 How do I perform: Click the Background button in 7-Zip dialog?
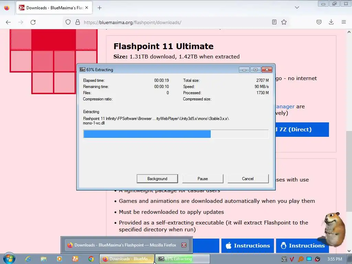tap(157, 179)
